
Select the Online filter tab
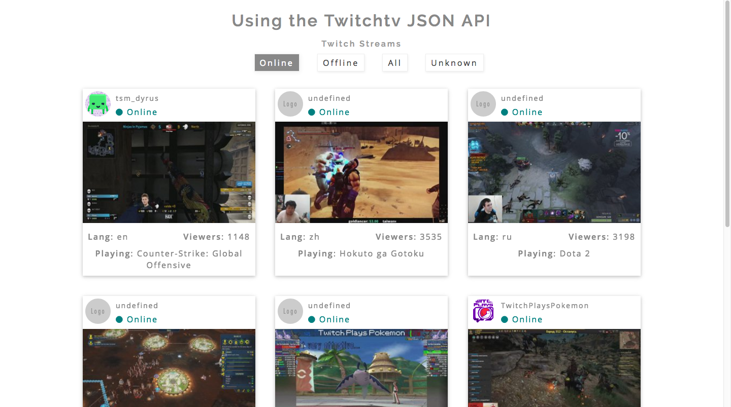pyautogui.click(x=277, y=63)
